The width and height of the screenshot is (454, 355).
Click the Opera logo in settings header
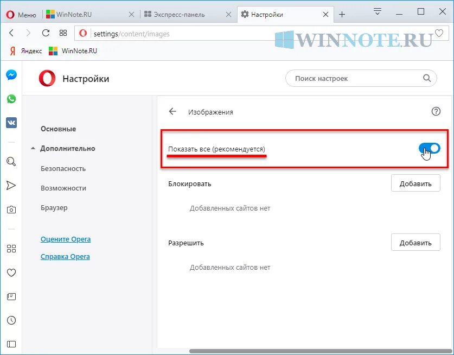pos(47,78)
